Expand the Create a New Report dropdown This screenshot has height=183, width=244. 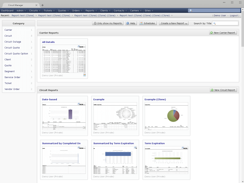(174, 23)
